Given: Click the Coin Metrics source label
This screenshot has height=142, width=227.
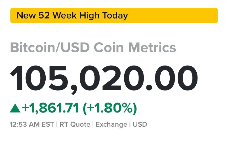Looking at the screenshot, I should pyautogui.click(x=135, y=47).
